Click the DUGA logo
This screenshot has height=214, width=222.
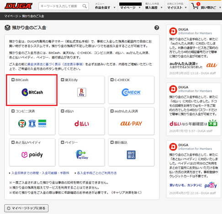(18, 6)
